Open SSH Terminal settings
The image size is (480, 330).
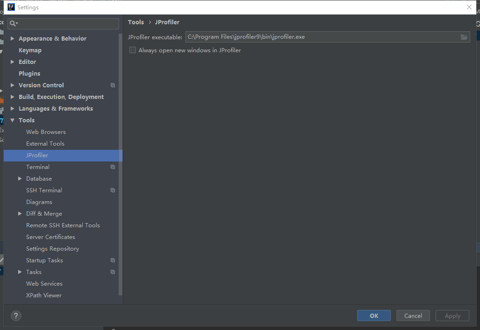44,190
